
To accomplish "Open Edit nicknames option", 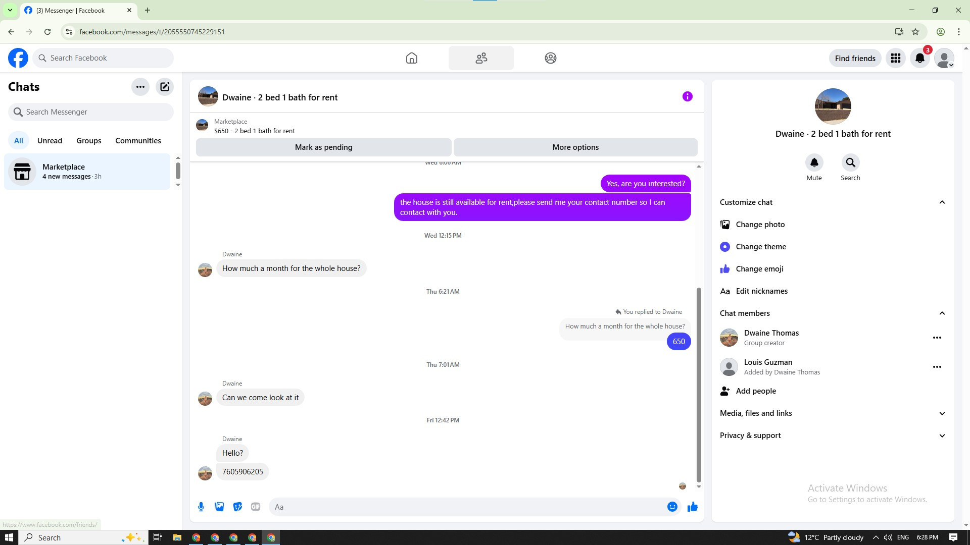I will [833, 291].
